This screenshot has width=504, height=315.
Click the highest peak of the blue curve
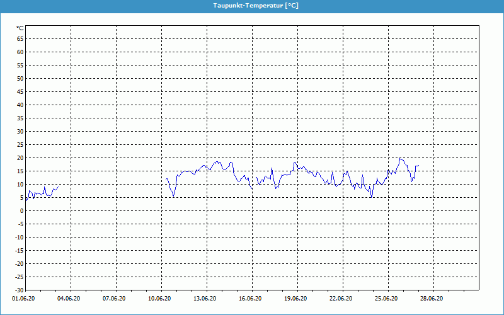(x=400, y=158)
